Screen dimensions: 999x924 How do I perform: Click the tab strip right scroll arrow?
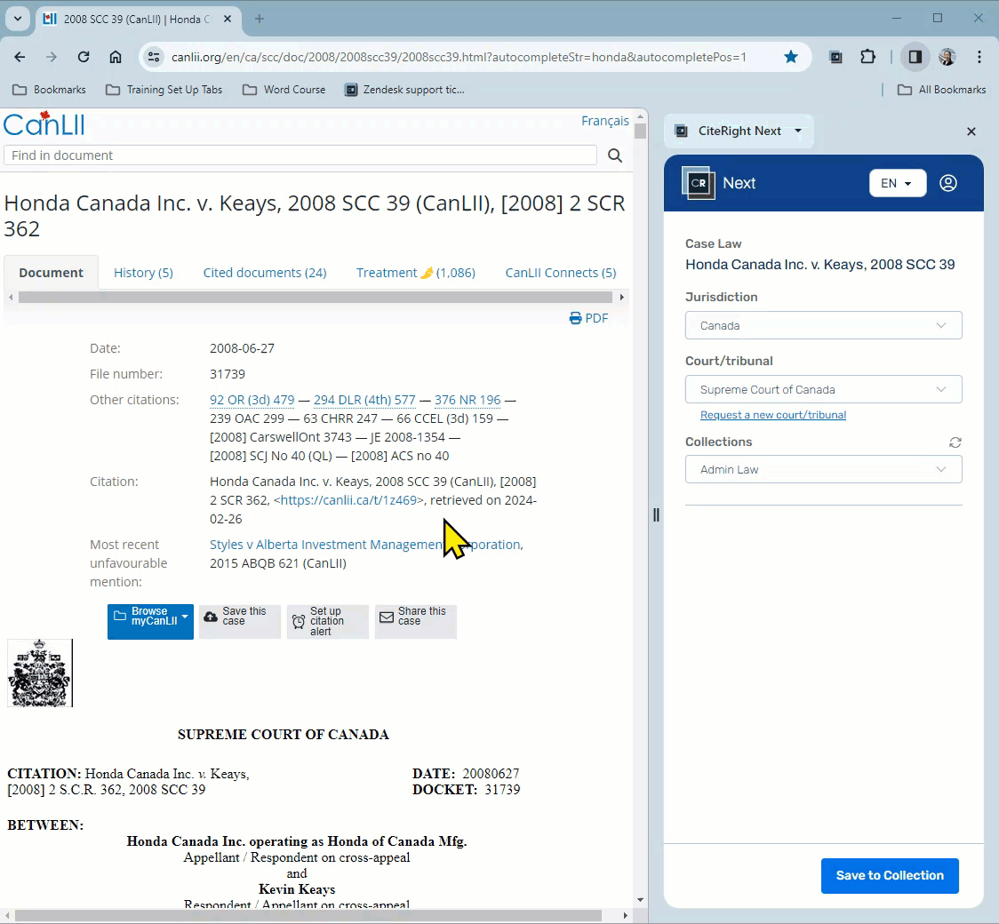coord(622,298)
